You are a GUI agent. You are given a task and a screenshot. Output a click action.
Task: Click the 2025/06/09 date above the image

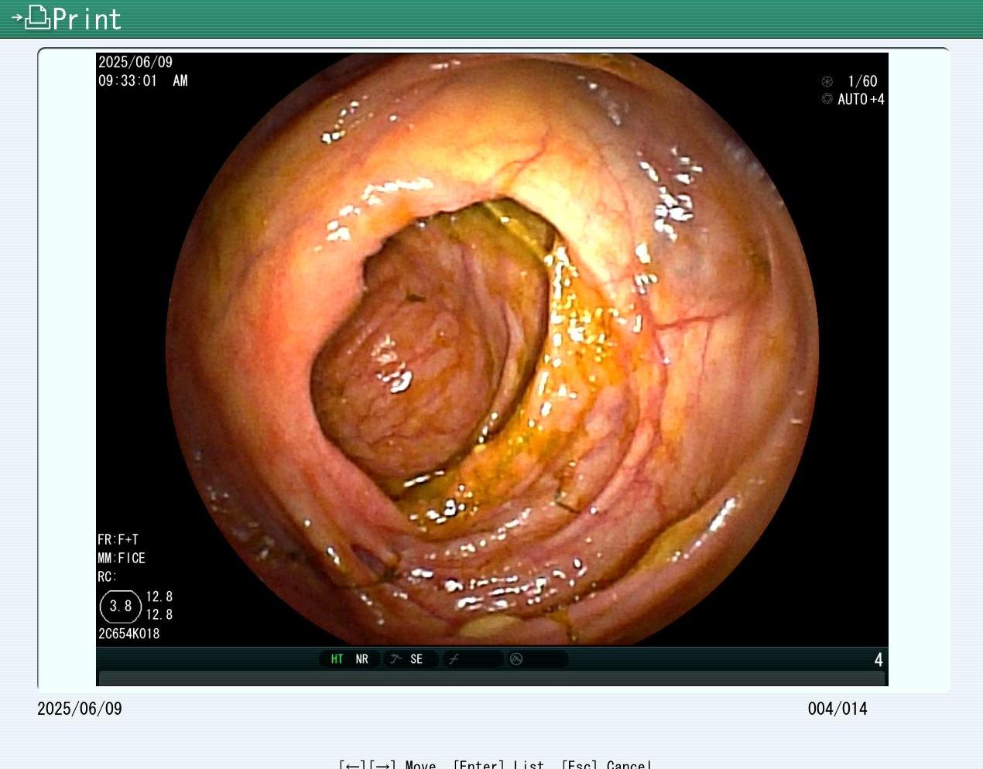(x=135, y=62)
